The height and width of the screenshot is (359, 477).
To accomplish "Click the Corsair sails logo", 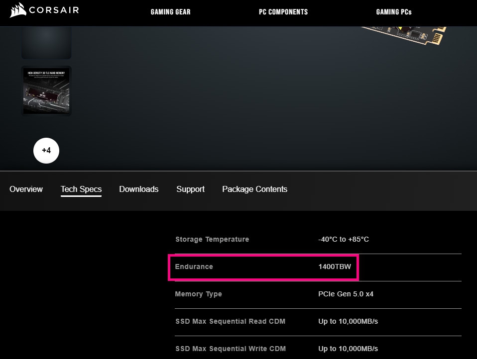I will [x=44, y=10].
